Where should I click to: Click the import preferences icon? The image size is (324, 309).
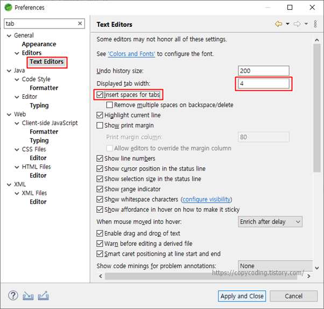(28, 296)
